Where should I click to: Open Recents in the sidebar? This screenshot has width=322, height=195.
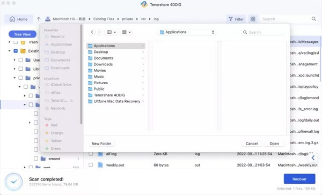point(55,36)
